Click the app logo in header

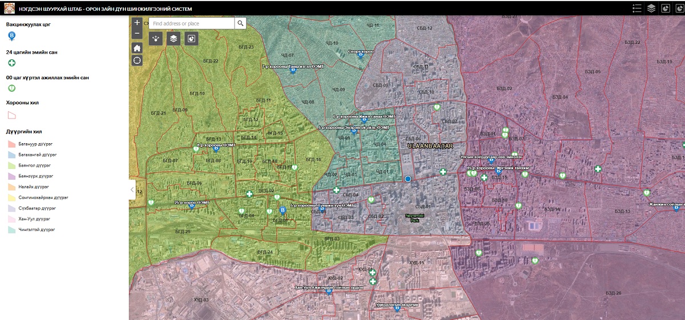coord(10,9)
